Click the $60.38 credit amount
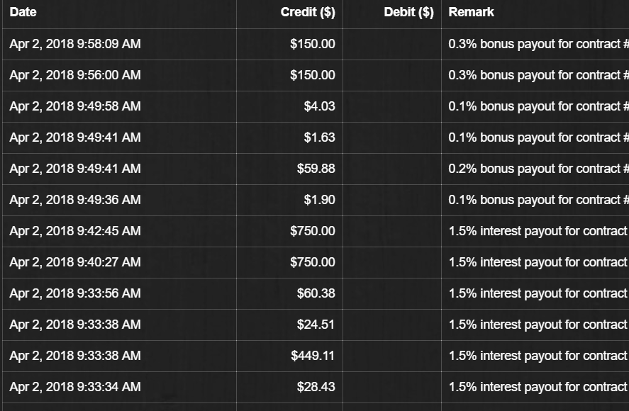 (x=316, y=293)
